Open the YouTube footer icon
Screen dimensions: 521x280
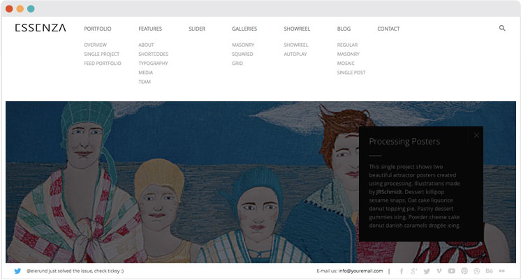[x=451, y=271]
